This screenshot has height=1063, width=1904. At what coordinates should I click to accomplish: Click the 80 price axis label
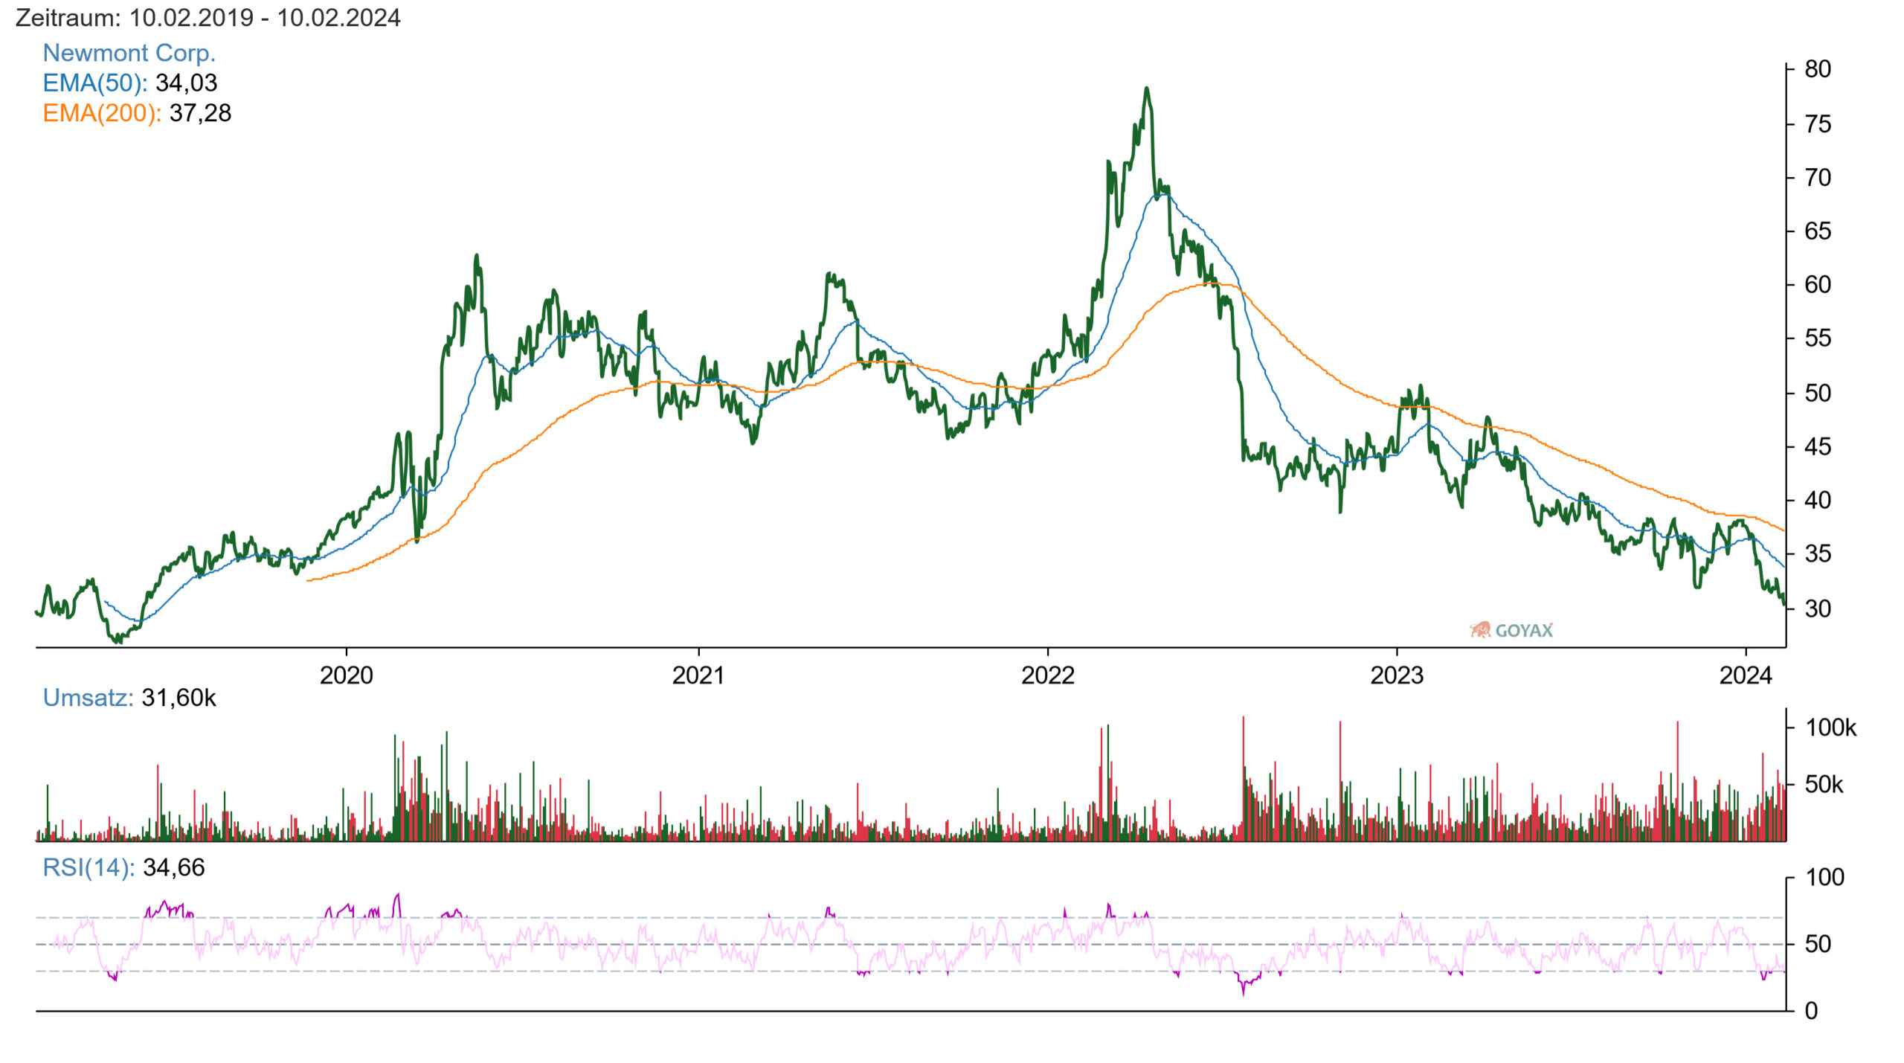(1818, 69)
